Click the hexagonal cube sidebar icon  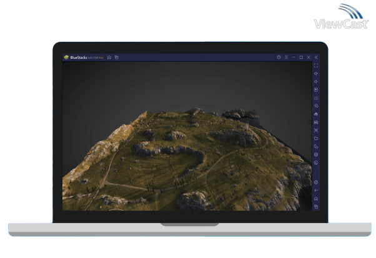tap(316, 155)
